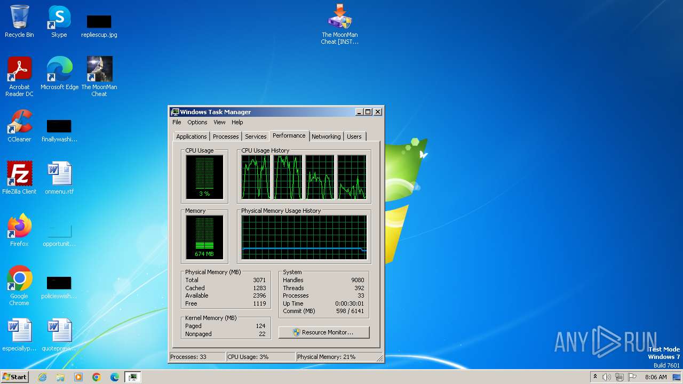The width and height of the screenshot is (683, 384).
Task: Open Acrobat Reader DC shortcut
Action: pos(19,76)
